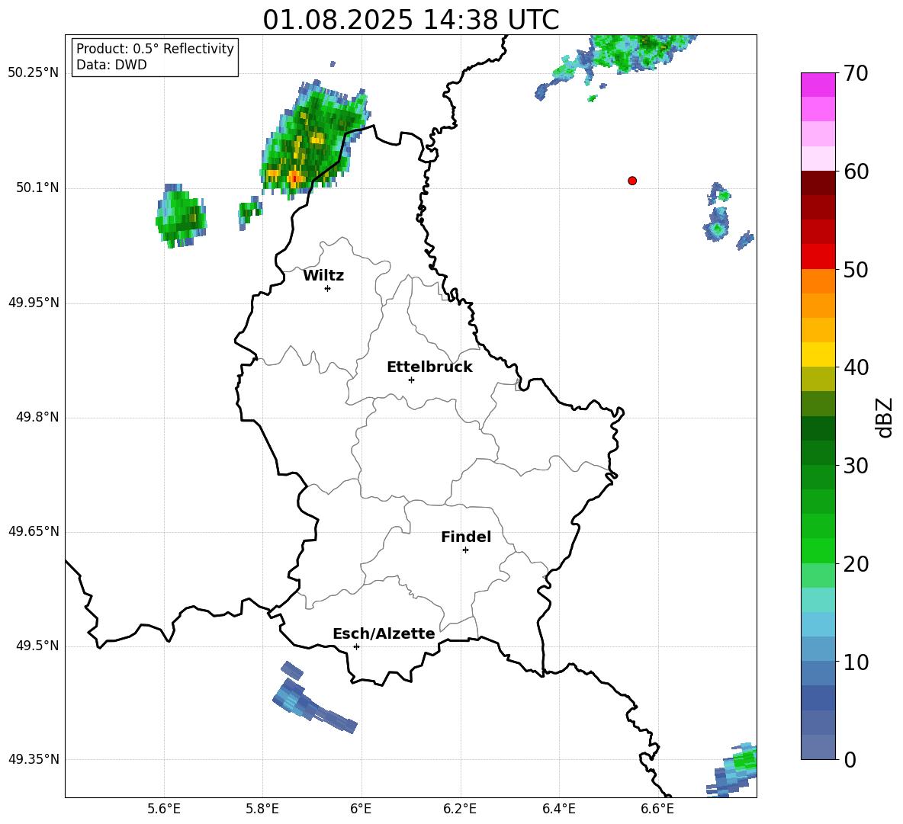Click the Wiltz city label
This screenshot has width=903, height=824.
click(x=323, y=276)
